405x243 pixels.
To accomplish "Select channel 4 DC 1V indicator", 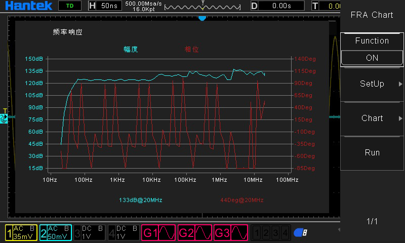I will click(x=124, y=232).
